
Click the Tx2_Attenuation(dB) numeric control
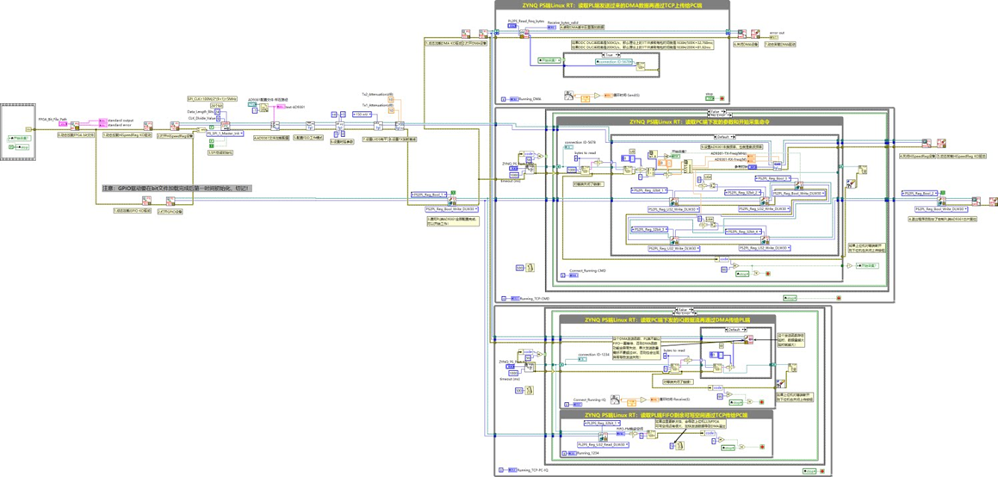click(x=391, y=100)
